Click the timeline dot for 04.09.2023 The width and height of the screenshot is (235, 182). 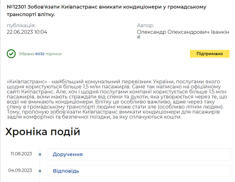40,171
